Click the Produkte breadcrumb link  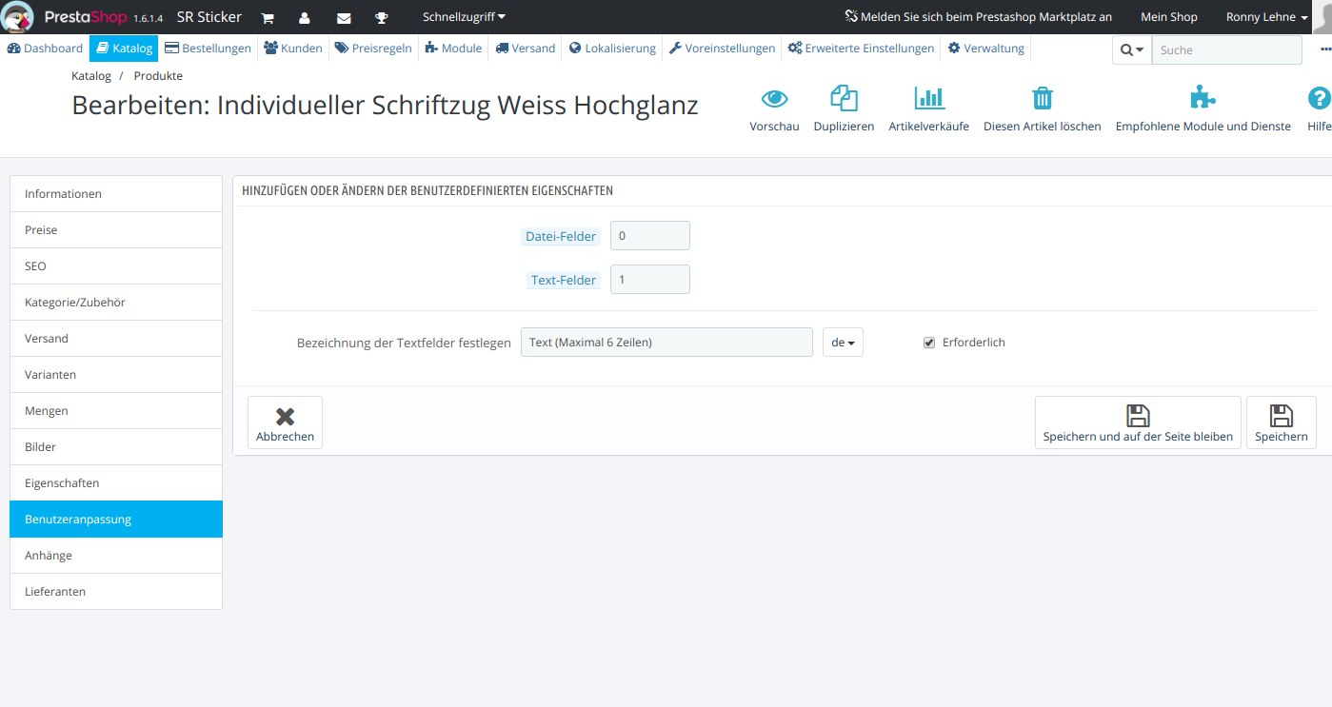tap(158, 75)
